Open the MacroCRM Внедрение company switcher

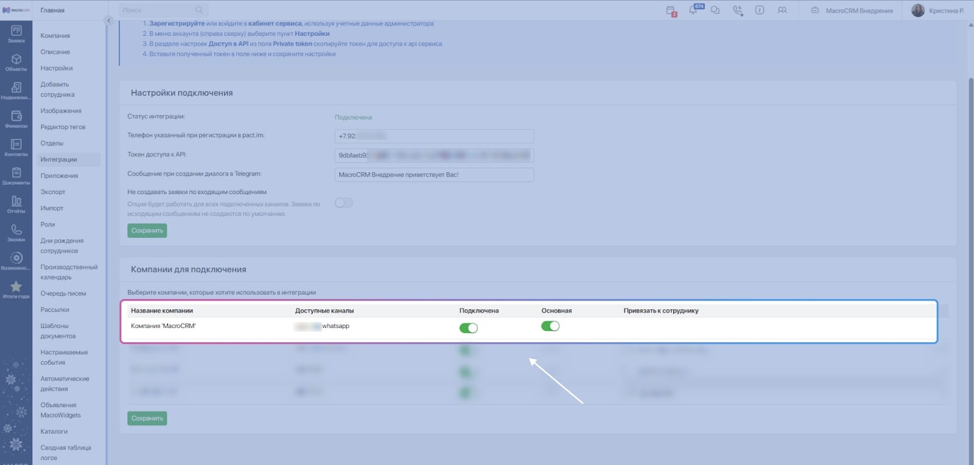coord(852,10)
